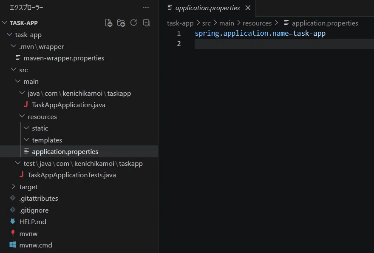This screenshot has width=374, height=253.
Task: Click the エクスプローラー panel title
Action: point(26,8)
